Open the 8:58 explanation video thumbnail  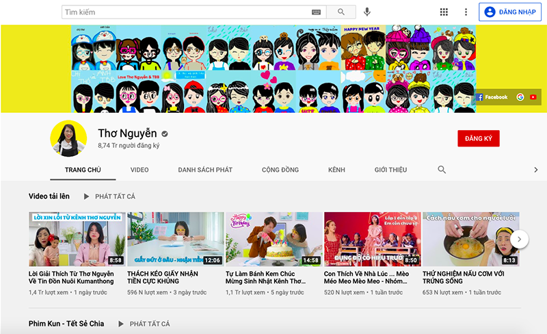(77, 240)
